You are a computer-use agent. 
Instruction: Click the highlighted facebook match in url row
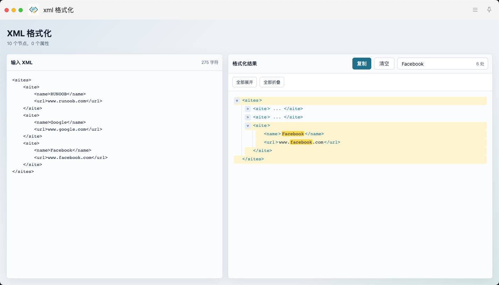coord(301,142)
